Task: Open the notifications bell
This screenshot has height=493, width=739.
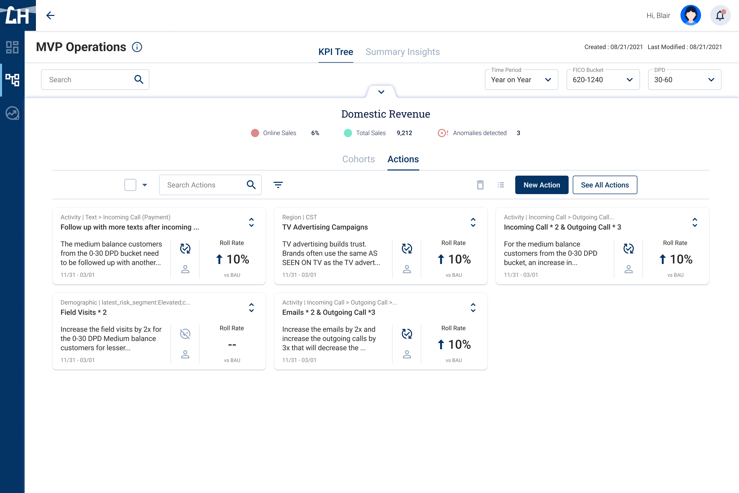Action: (x=720, y=15)
